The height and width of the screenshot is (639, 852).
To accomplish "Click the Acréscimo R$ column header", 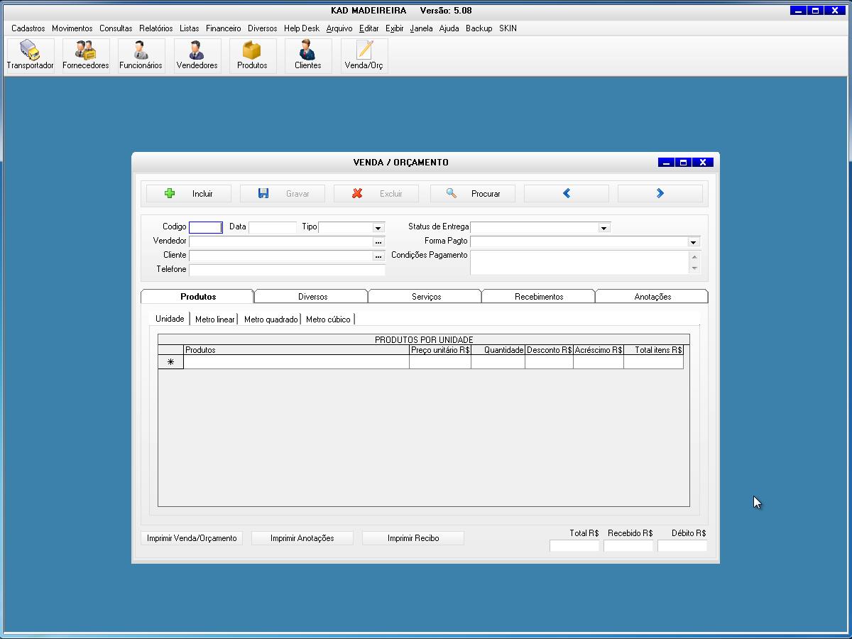I will 599,350.
